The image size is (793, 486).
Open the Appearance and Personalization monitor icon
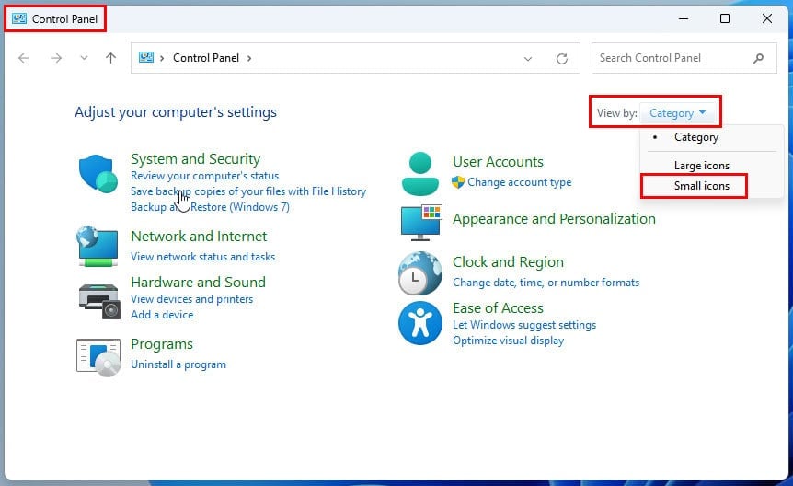pos(421,223)
